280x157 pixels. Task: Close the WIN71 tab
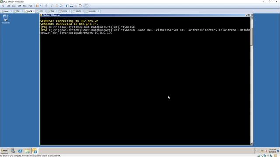[70, 11]
